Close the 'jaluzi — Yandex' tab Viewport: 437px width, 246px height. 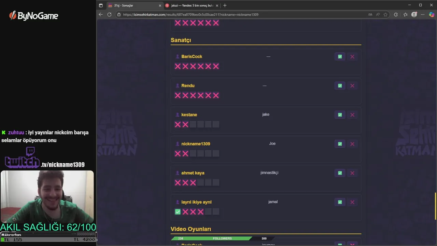coord(217,5)
